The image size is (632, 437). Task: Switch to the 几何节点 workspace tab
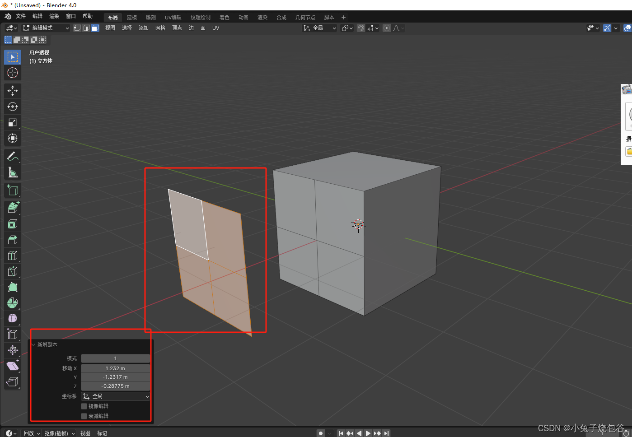305,18
